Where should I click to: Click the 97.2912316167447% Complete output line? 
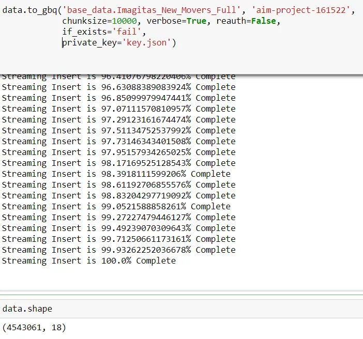pos(119,119)
